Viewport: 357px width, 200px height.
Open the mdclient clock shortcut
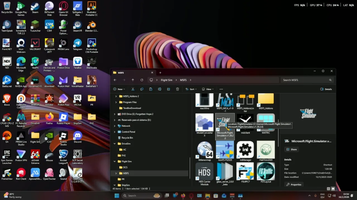click(x=245, y=124)
